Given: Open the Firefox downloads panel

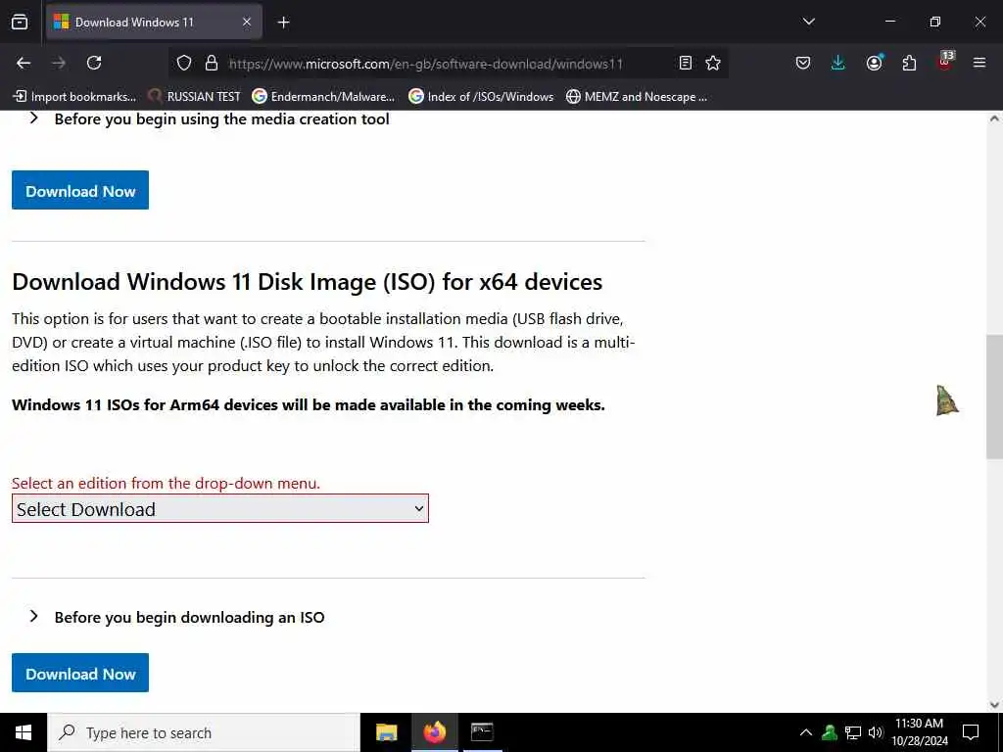Looking at the screenshot, I should (x=838, y=63).
